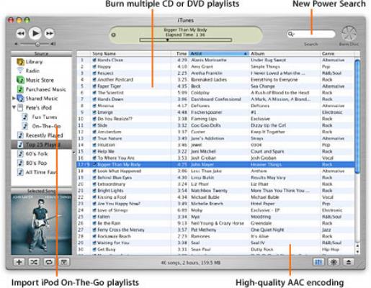The width and height of the screenshot is (371, 288).
Task: Uncheck the Get Busy checkbox
Action: point(94,249)
